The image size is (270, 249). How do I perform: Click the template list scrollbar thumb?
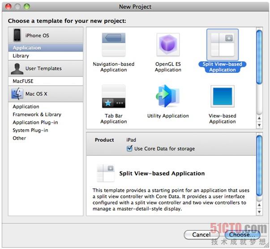tap(259, 57)
